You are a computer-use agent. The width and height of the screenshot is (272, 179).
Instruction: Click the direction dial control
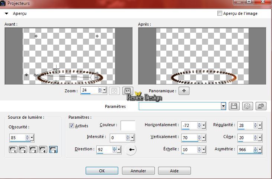131,150
